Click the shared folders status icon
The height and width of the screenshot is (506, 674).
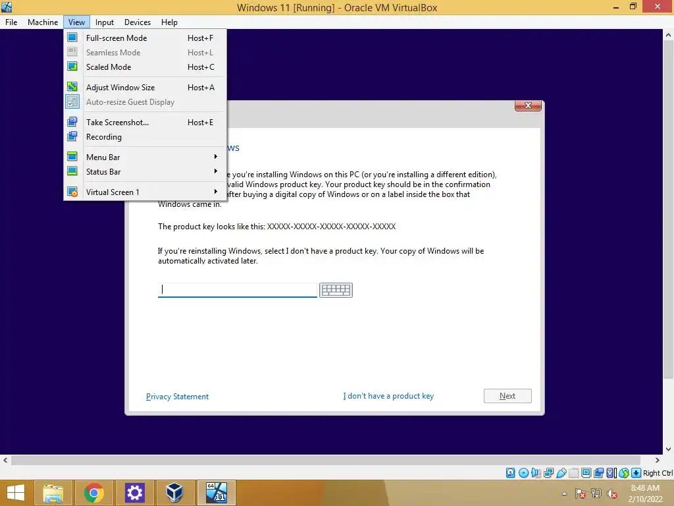[573, 473]
